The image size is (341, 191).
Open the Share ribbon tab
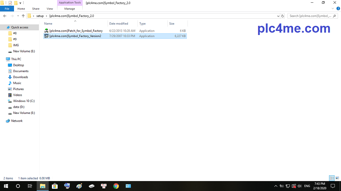(36, 9)
